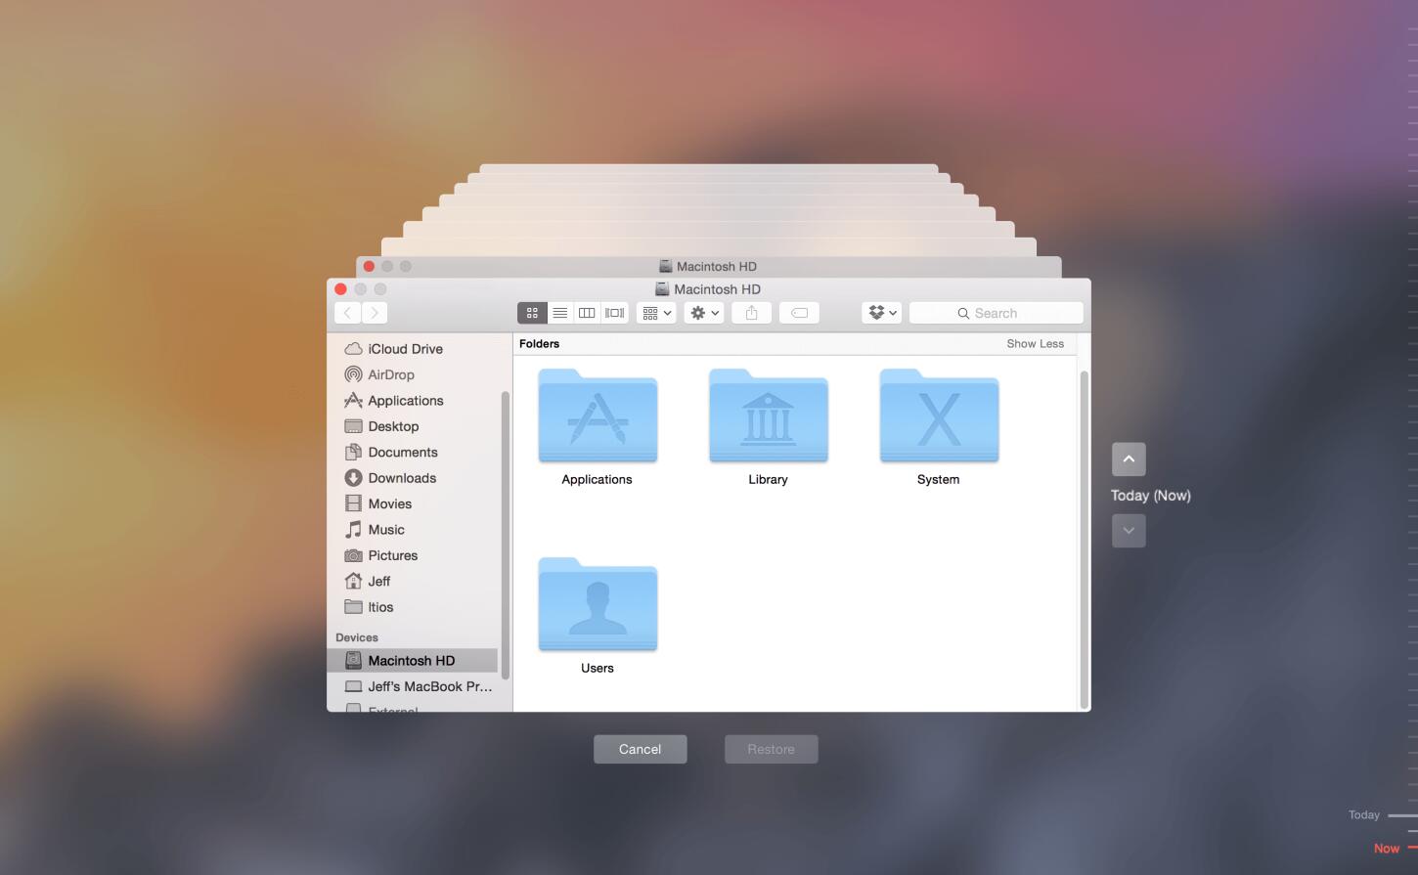Click the Macintosh HD title drive icon
Viewport: 1418px width, 875px height.
tap(662, 289)
